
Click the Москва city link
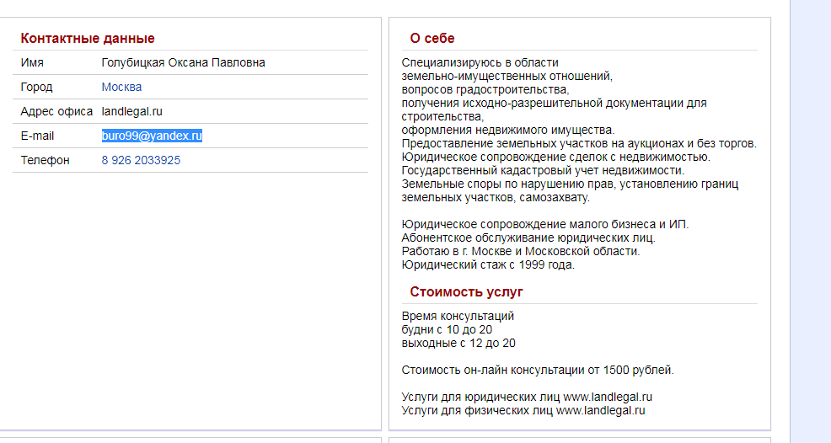121,87
